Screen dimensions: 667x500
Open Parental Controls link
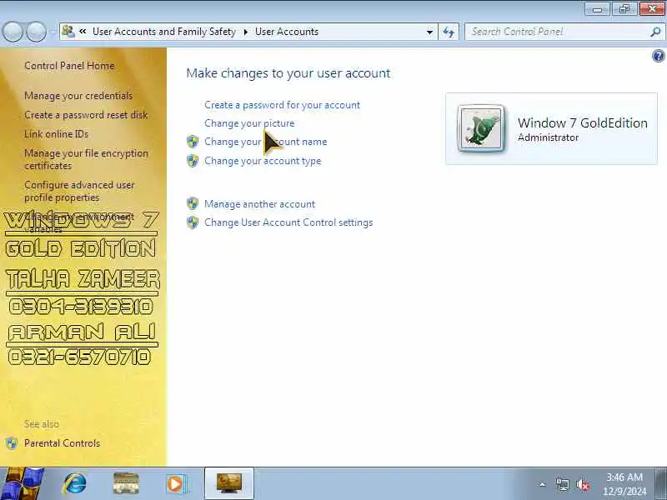click(x=62, y=443)
